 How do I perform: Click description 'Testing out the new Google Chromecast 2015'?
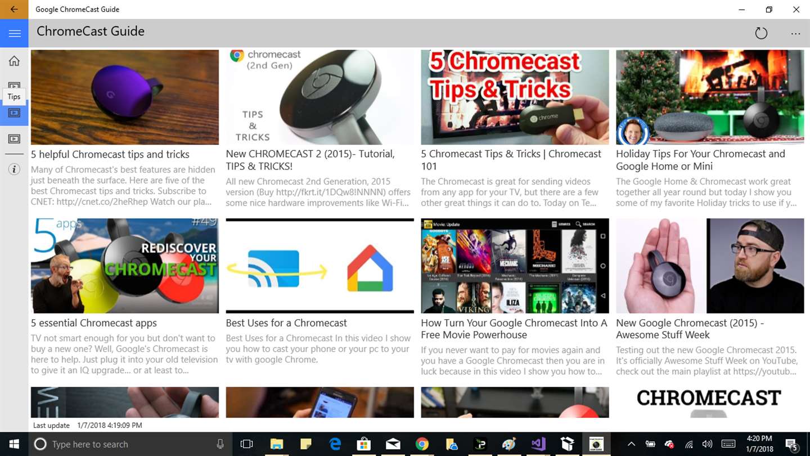point(707,361)
